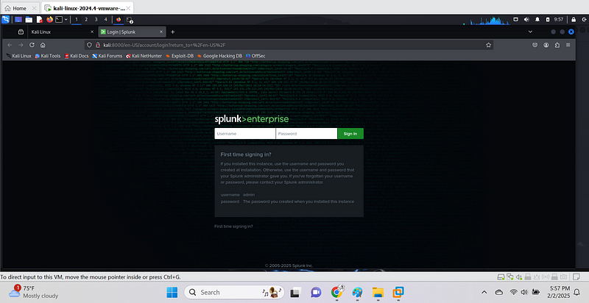
Task: Click the tracking protection shield icon
Action: (x=89, y=45)
